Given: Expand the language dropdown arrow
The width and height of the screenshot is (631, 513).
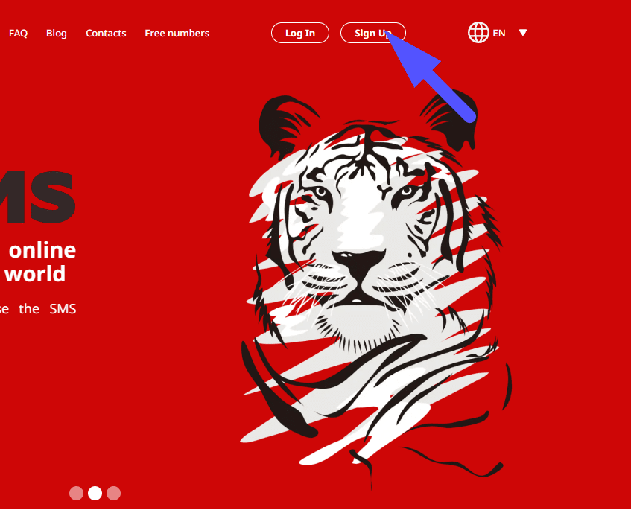Looking at the screenshot, I should [523, 33].
